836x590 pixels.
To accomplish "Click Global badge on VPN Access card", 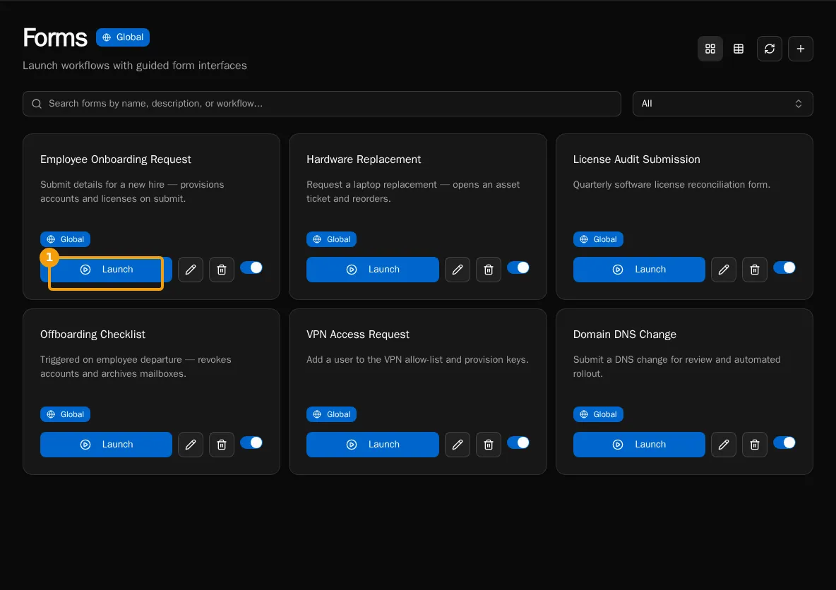I will click(331, 414).
